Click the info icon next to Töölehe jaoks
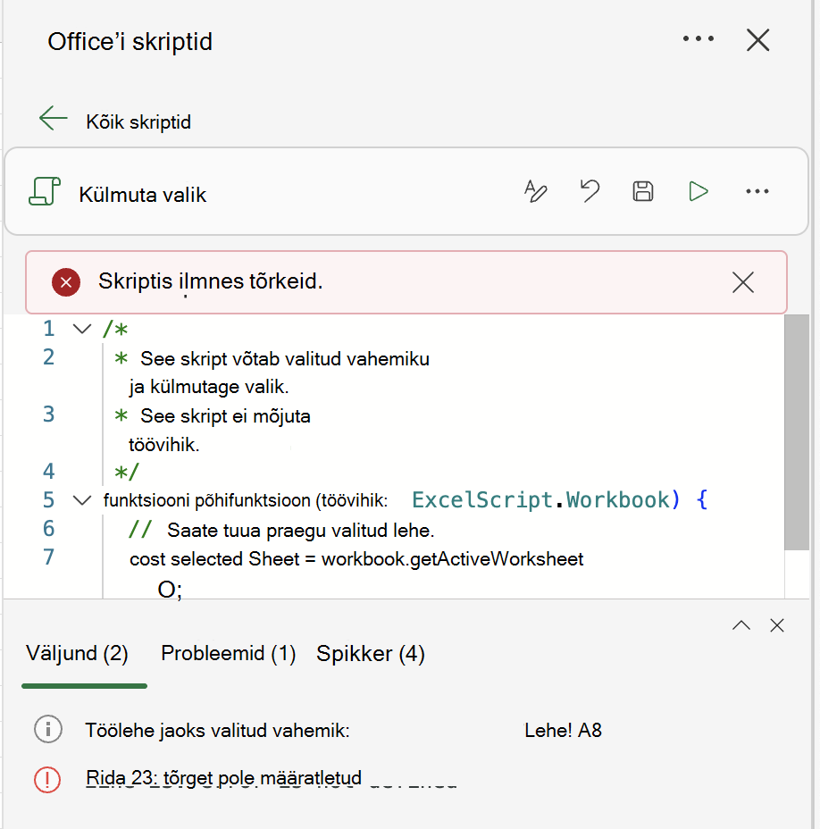The height and width of the screenshot is (829, 820). 48,730
